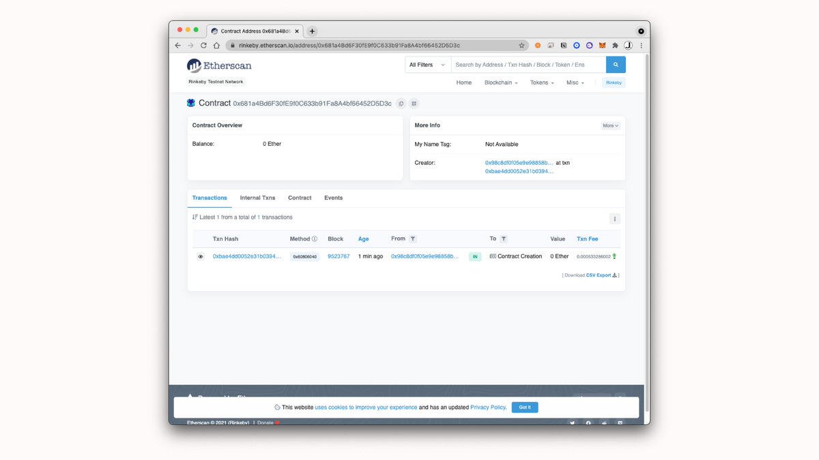Go to the Home nav item
The height and width of the screenshot is (460, 819).
point(464,82)
